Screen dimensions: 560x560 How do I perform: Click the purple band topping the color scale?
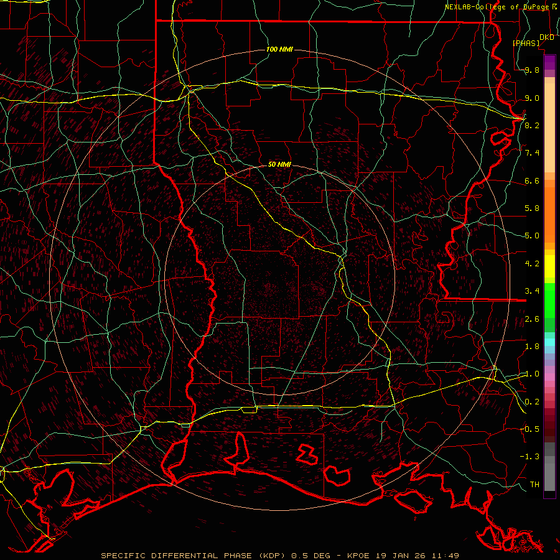549,62
